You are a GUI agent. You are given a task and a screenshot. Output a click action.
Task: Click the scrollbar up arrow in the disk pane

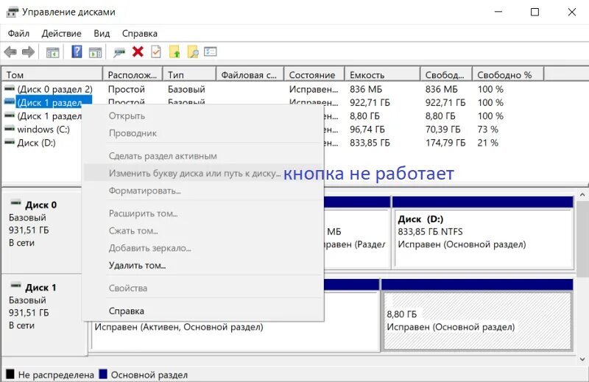point(582,194)
